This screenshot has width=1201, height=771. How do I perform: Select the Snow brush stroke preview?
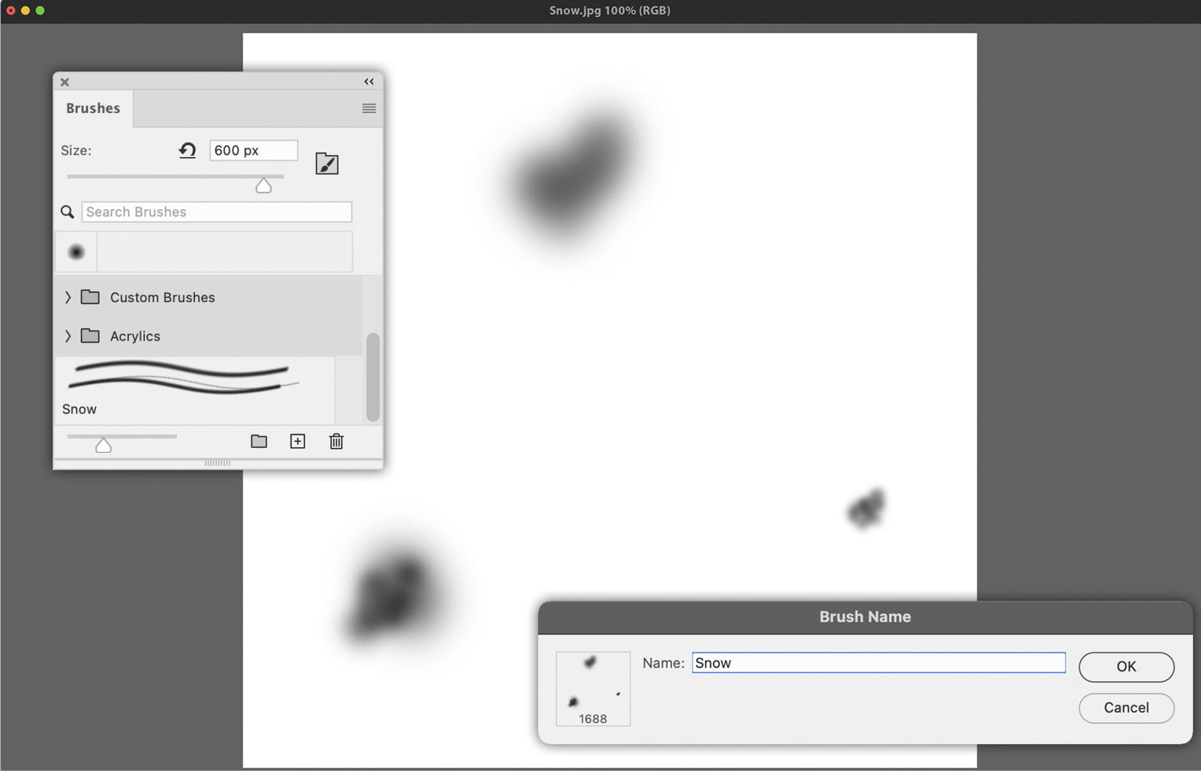coord(184,378)
